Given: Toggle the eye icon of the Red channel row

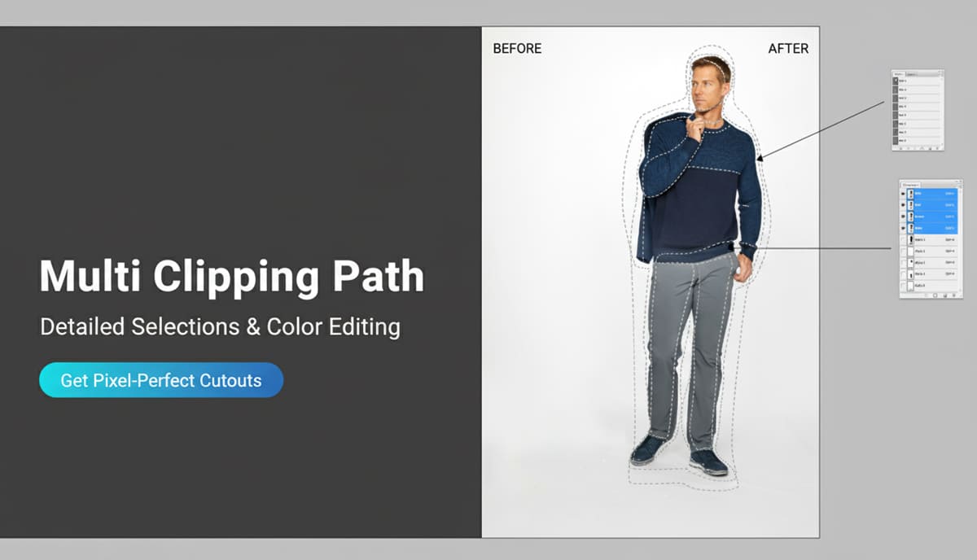Looking at the screenshot, I should coord(903,205).
